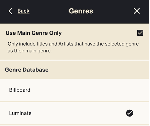Click the Back link text
The width and height of the screenshot is (150, 126).
click(23, 11)
